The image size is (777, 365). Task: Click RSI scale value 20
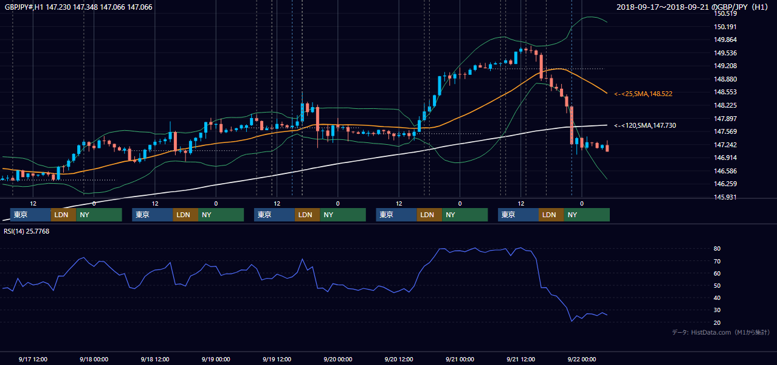pos(717,322)
